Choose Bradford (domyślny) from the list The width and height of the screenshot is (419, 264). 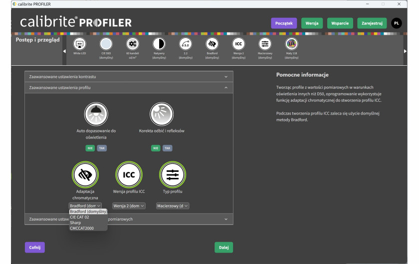click(88, 211)
